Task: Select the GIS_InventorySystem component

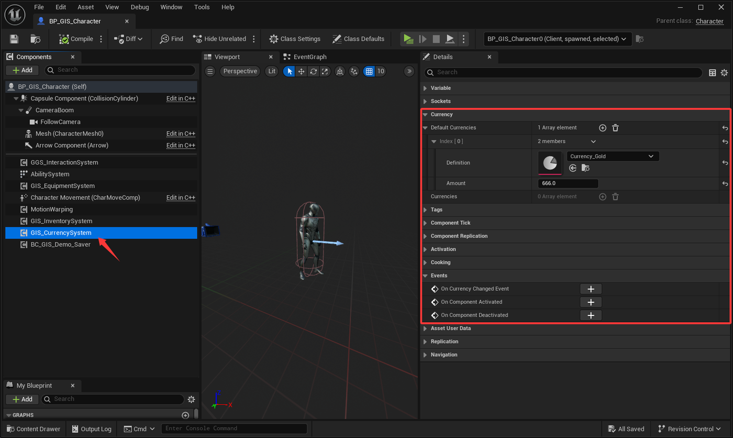Action: (x=61, y=221)
